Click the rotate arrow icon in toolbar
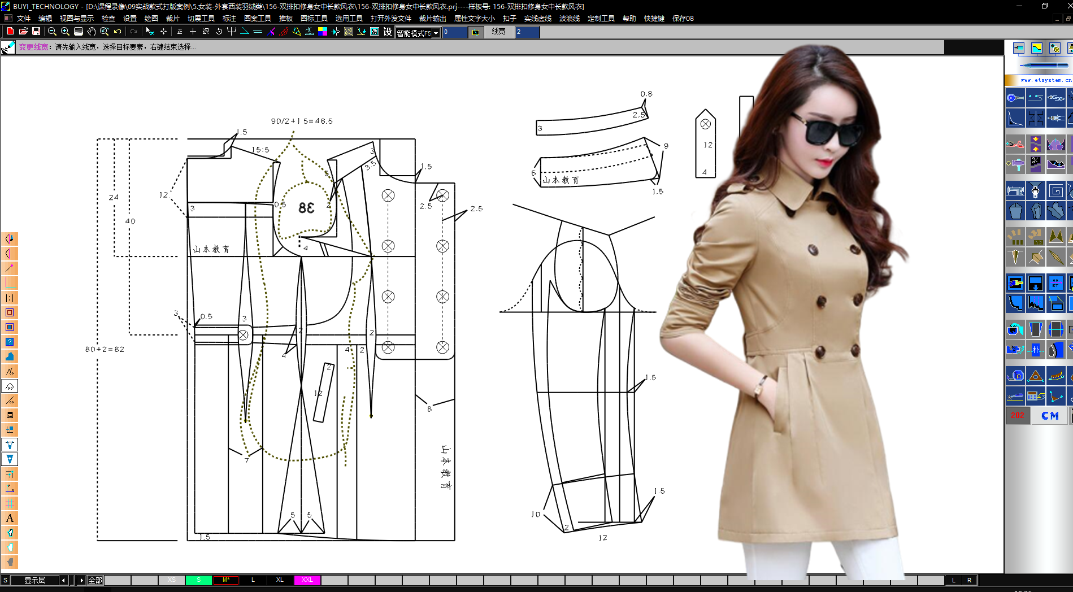The width and height of the screenshot is (1073, 592). [x=219, y=32]
